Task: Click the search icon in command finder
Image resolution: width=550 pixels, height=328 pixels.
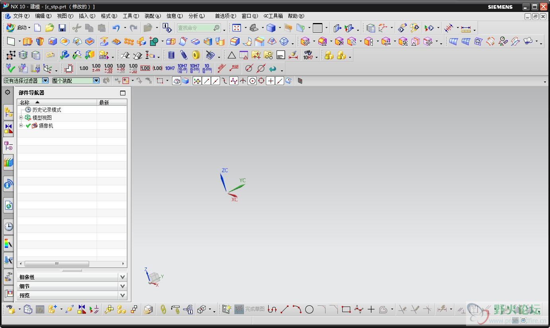Action: pos(216,28)
